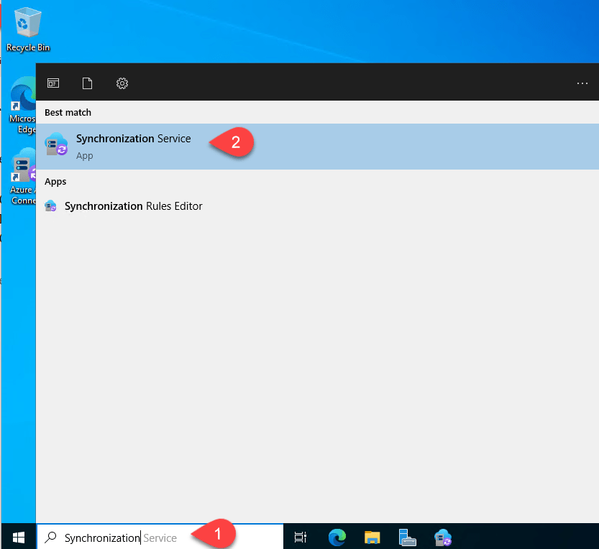Click the Apps section header

(x=55, y=182)
